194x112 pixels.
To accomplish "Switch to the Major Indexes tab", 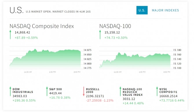I will (x=165, y=10).
